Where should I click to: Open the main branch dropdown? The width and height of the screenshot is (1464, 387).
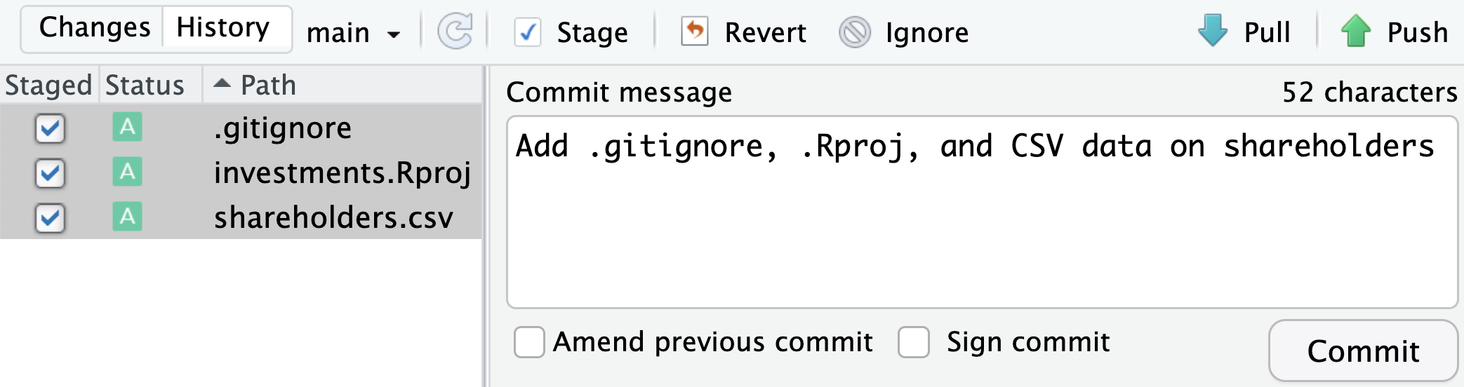coord(354,33)
